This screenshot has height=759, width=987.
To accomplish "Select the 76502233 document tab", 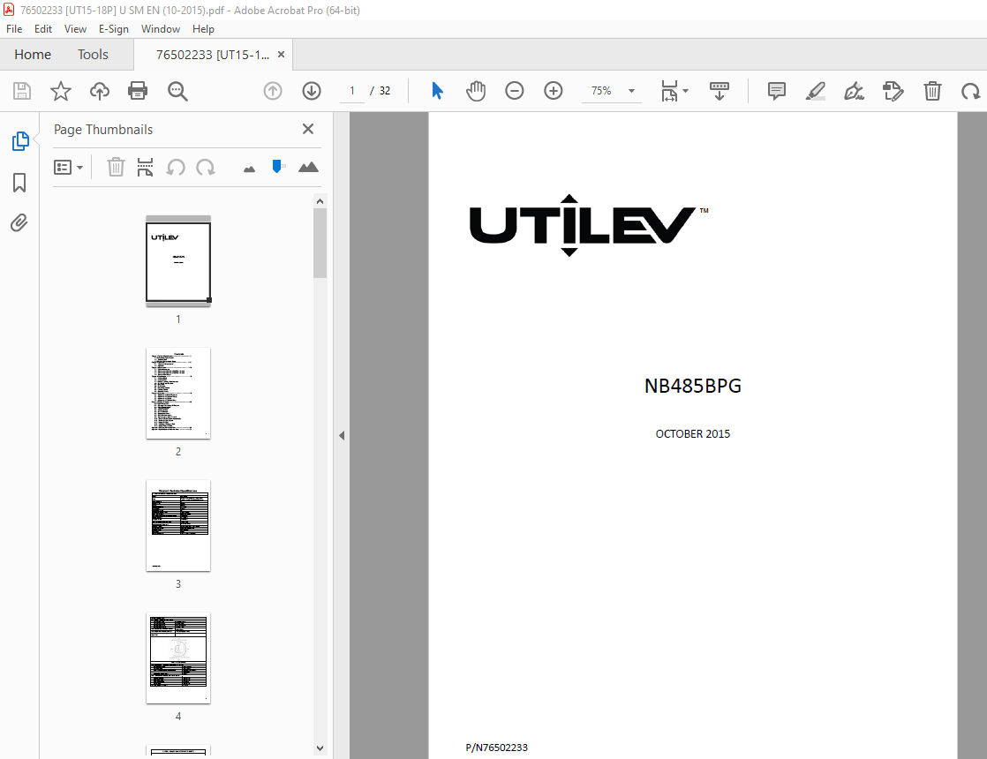I will click(212, 55).
